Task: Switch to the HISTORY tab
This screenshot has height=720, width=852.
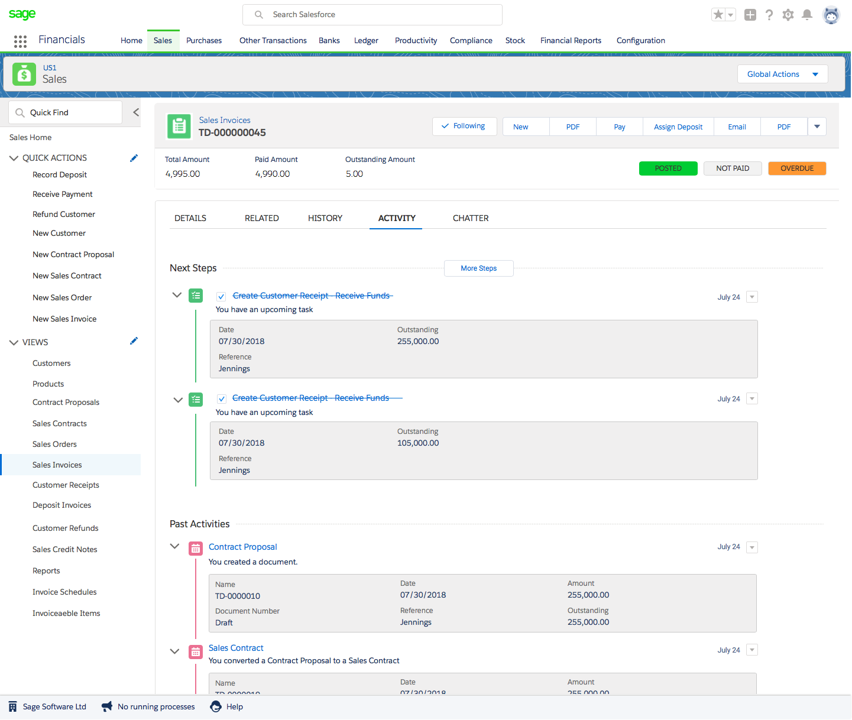Action: pos(325,218)
